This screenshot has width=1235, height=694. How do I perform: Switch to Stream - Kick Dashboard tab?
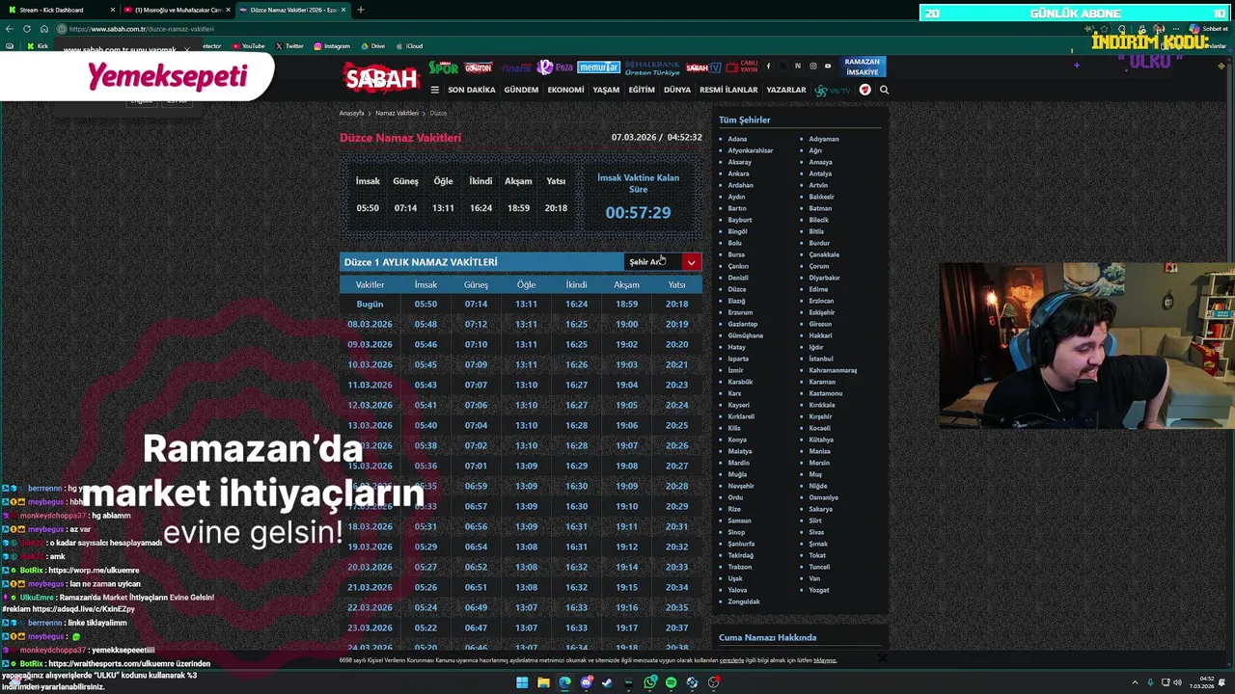[x=60, y=10]
